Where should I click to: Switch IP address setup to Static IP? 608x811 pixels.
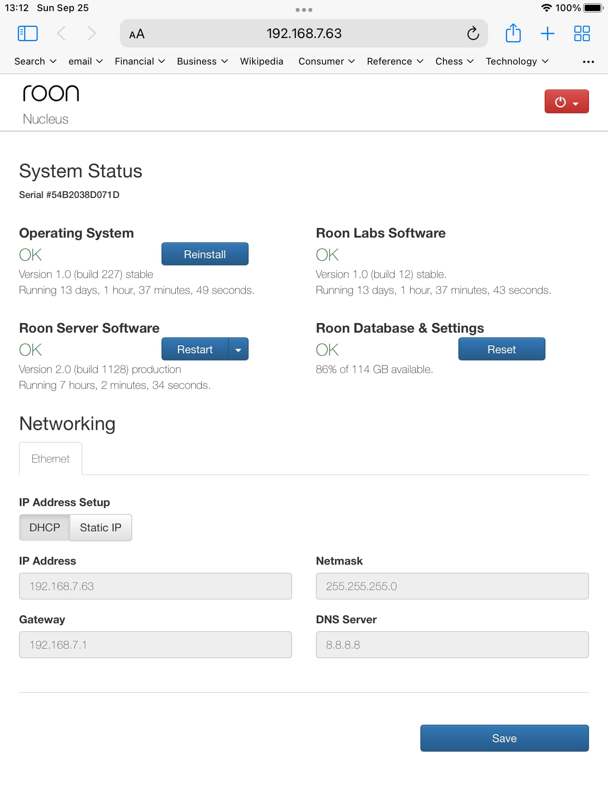[101, 527]
